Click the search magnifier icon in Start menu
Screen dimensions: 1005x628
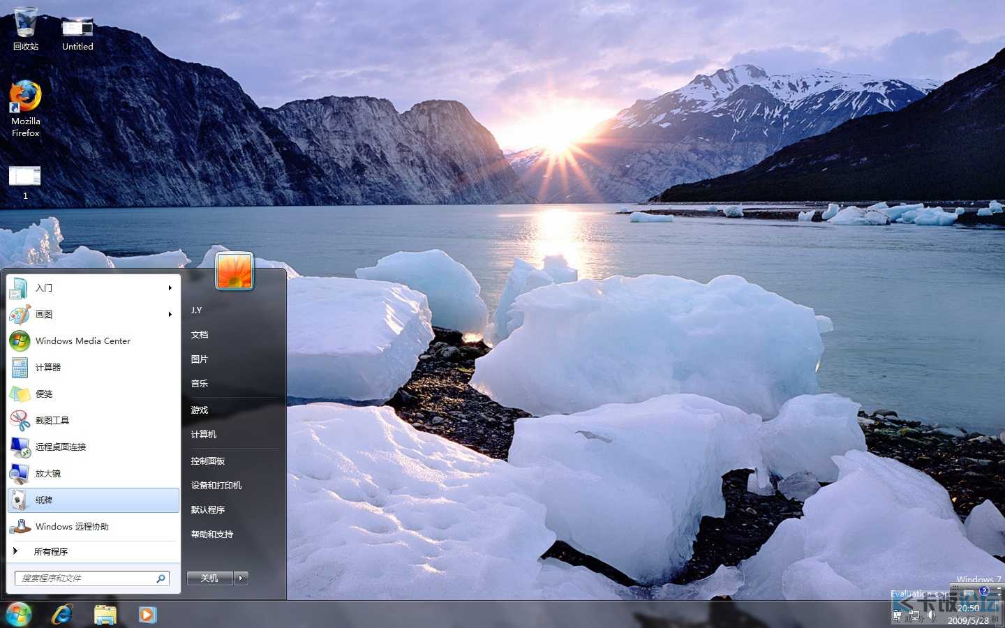click(161, 578)
